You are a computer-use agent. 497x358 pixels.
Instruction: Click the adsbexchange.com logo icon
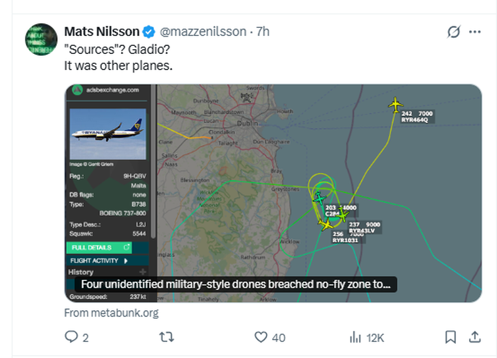[78, 90]
